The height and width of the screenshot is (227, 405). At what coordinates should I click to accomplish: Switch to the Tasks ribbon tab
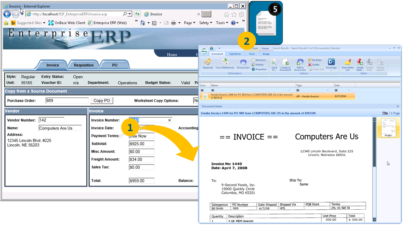tap(252, 54)
